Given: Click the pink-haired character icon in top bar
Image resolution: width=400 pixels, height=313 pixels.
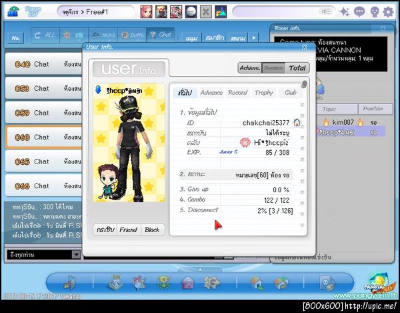Looking at the screenshot, I should 146,12.
